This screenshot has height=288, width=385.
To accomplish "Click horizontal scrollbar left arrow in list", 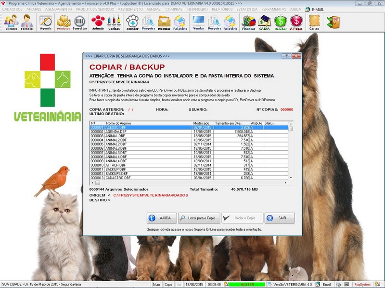I will click(x=92, y=183).
